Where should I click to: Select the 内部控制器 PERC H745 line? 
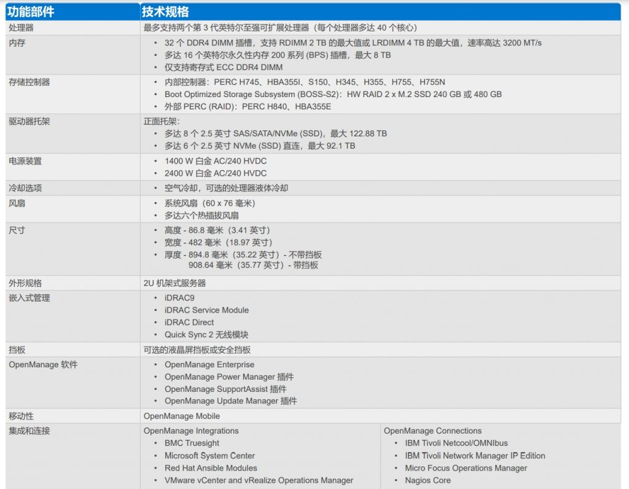(x=305, y=82)
